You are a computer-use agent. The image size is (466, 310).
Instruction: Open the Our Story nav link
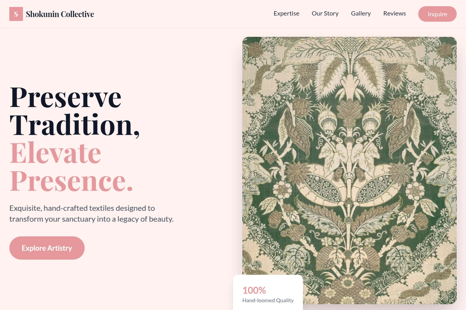325,14
